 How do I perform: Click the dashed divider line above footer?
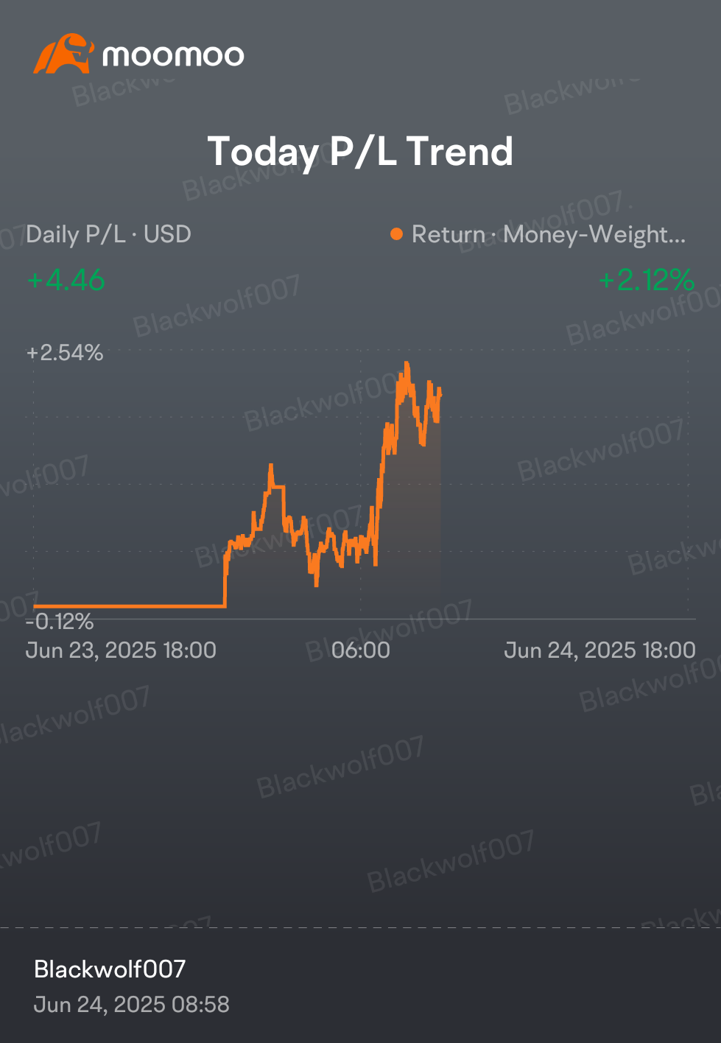pos(360,927)
